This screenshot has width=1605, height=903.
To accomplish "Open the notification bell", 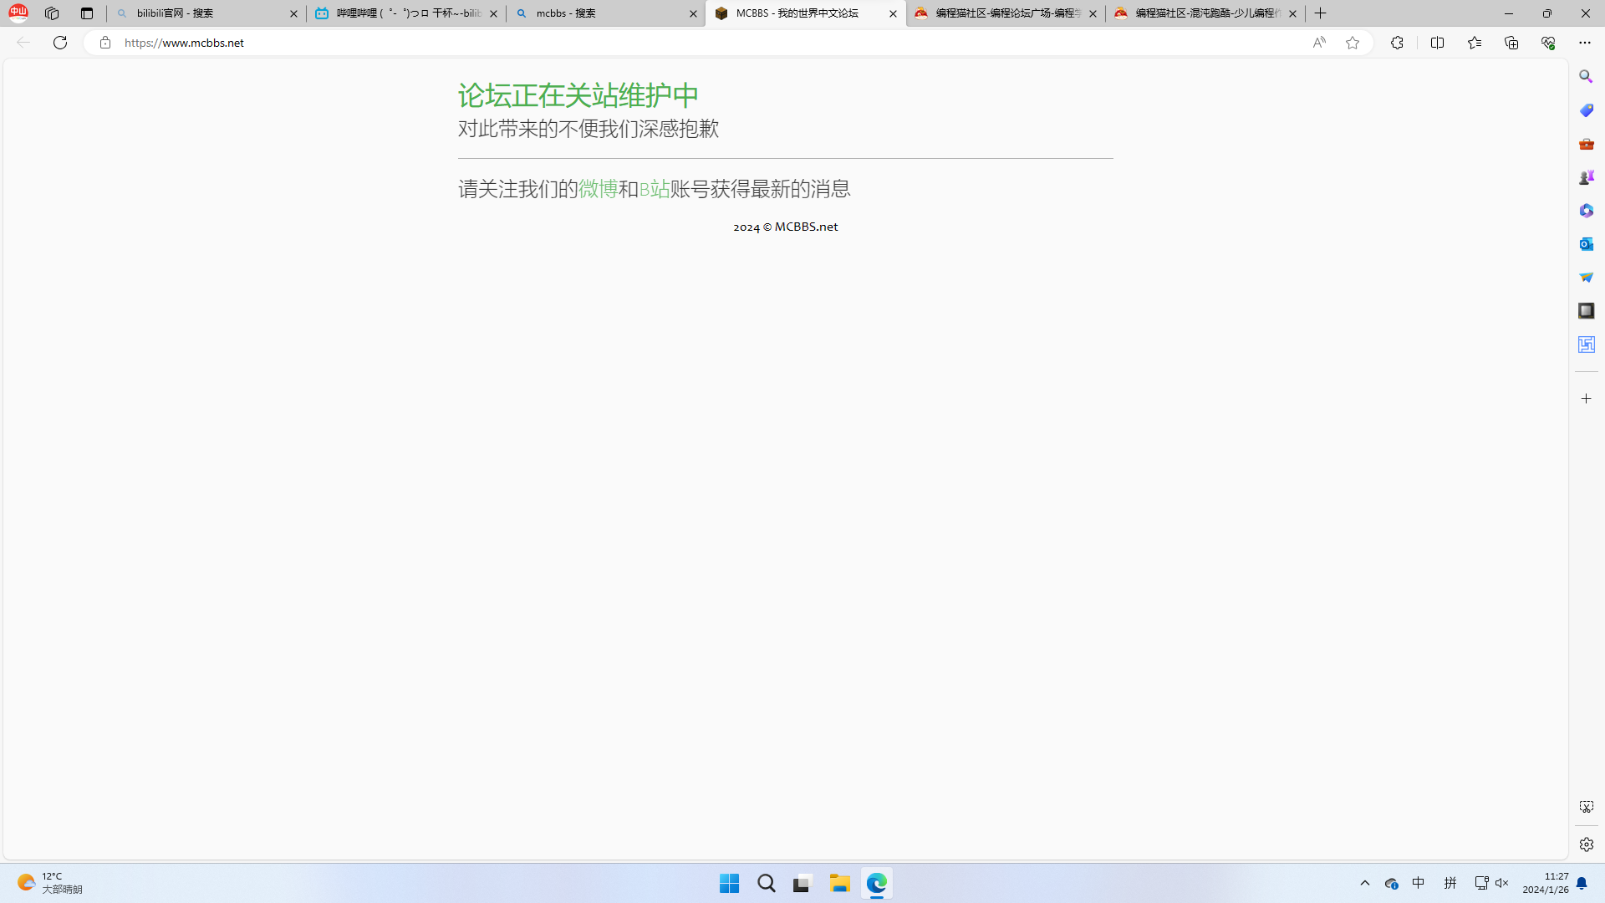I will tap(1582, 883).
